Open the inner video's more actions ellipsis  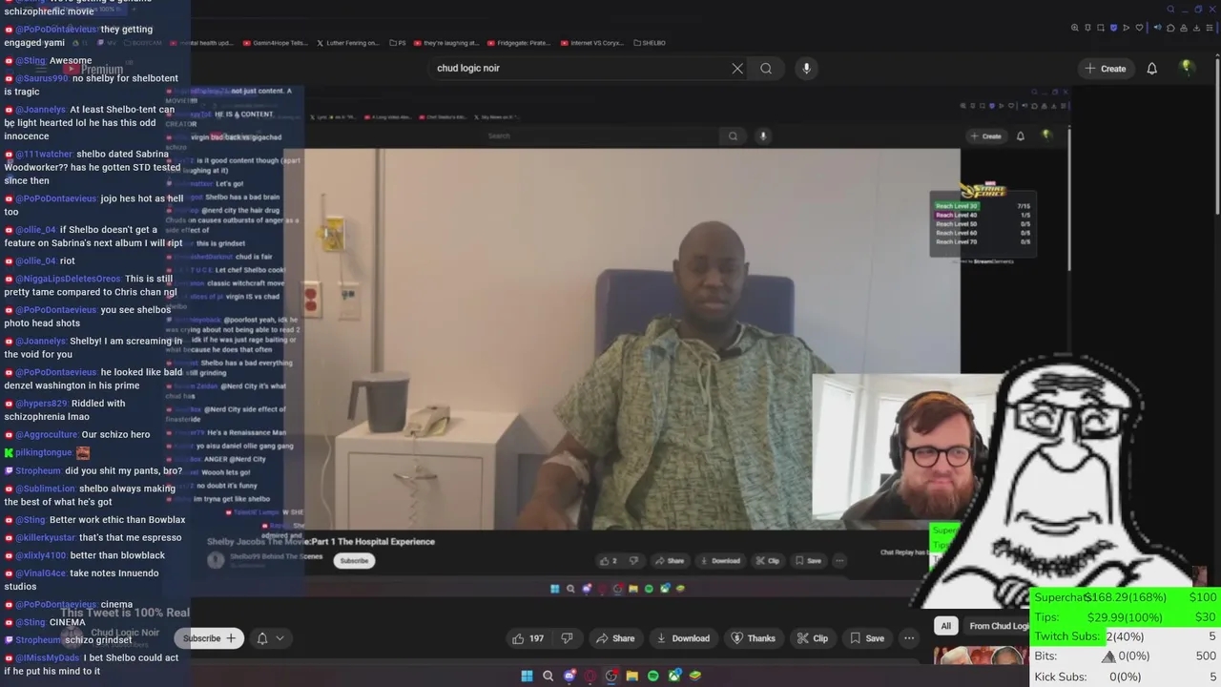click(839, 561)
